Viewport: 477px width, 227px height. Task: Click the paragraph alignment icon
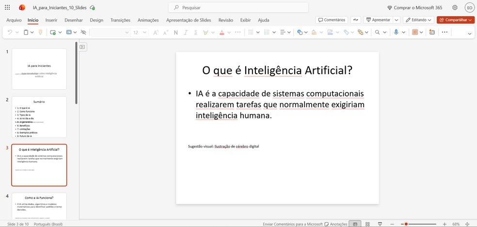pyautogui.click(x=283, y=32)
